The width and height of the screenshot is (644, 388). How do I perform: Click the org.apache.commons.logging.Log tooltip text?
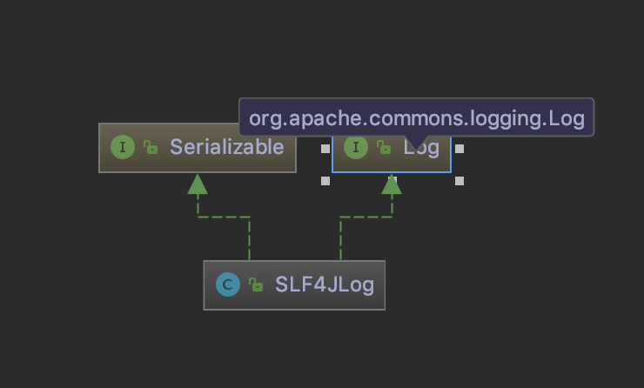coord(417,118)
